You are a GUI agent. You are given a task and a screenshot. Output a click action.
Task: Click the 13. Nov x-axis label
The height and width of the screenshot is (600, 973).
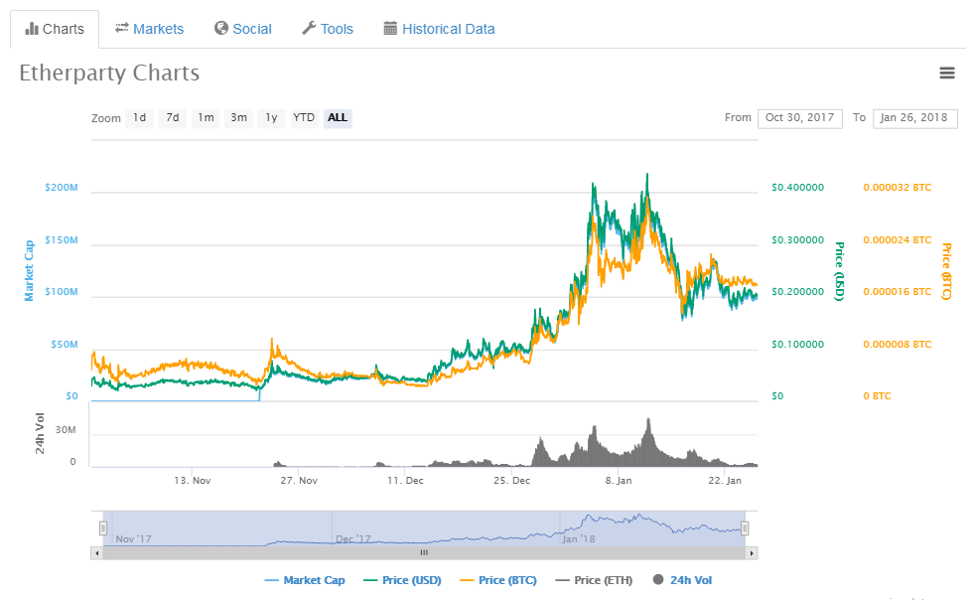(x=193, y=481)
